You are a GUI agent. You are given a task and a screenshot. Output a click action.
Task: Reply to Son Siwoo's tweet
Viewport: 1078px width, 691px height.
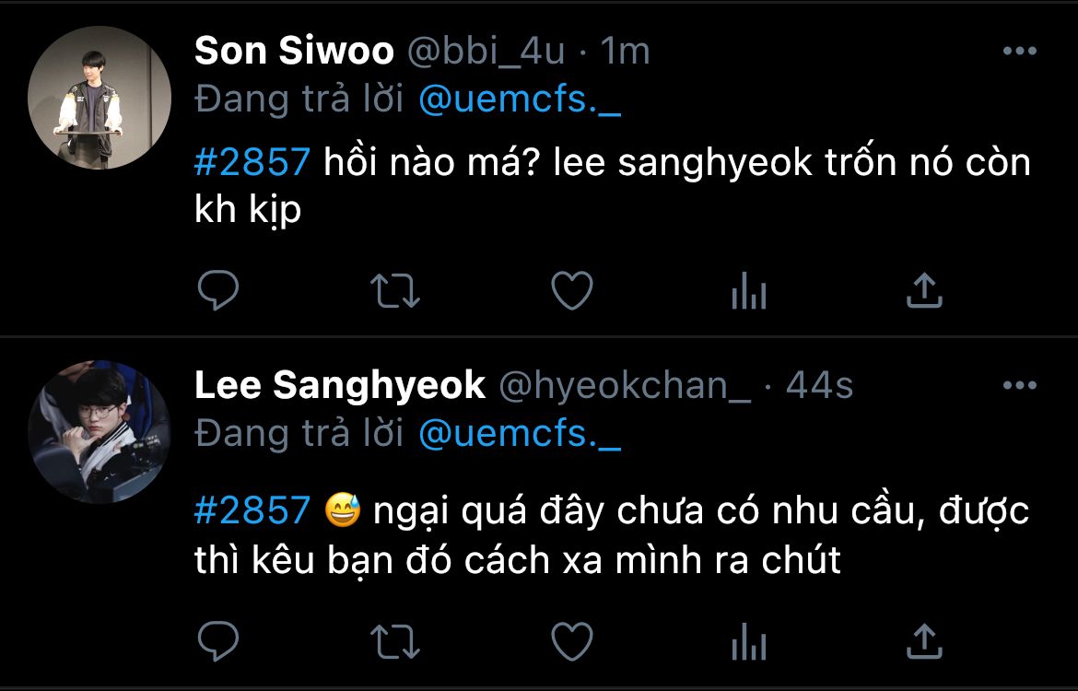[218, 291]
